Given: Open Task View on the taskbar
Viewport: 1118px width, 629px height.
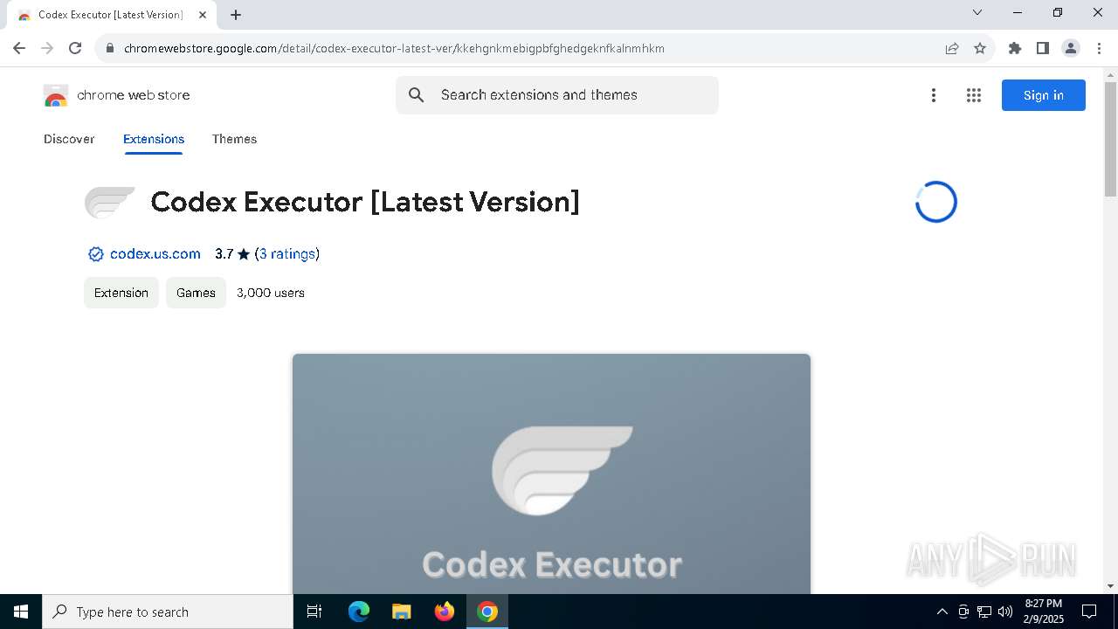Looking at the screenshot, I should point(314,612).
